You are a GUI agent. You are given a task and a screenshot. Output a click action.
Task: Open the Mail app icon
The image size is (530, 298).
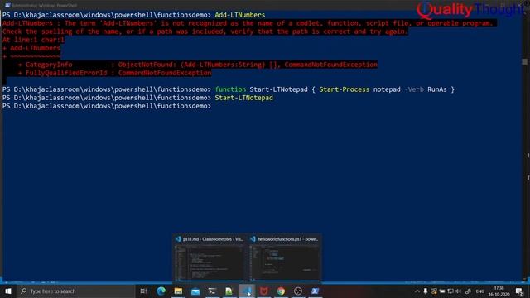195,291
